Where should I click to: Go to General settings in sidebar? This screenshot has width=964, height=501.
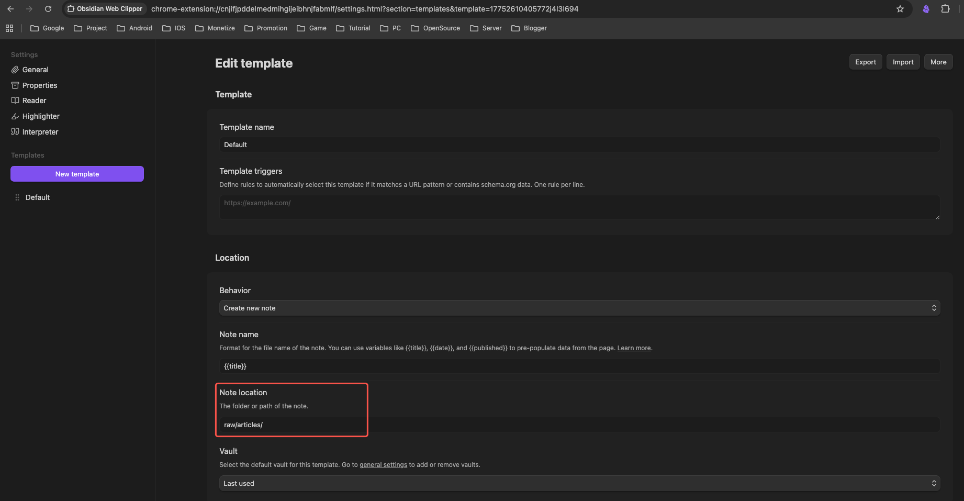(x=35, y=70)
